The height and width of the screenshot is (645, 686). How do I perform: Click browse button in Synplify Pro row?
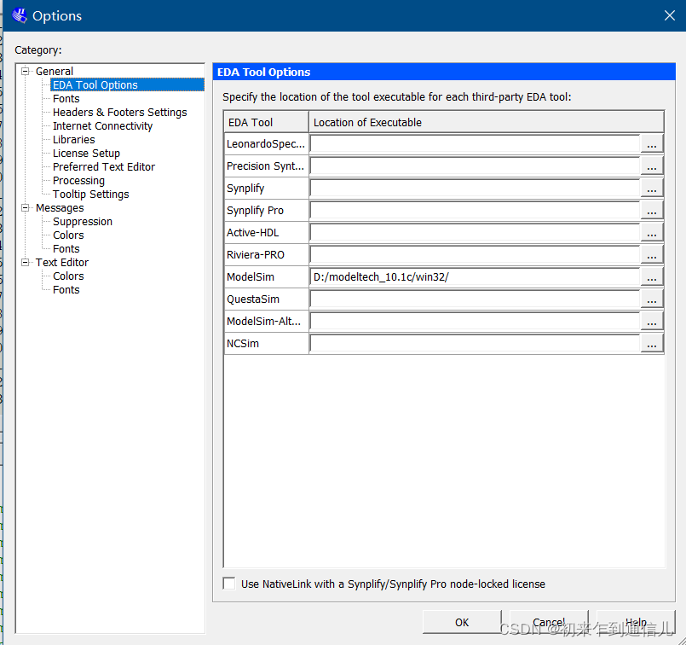651,211
